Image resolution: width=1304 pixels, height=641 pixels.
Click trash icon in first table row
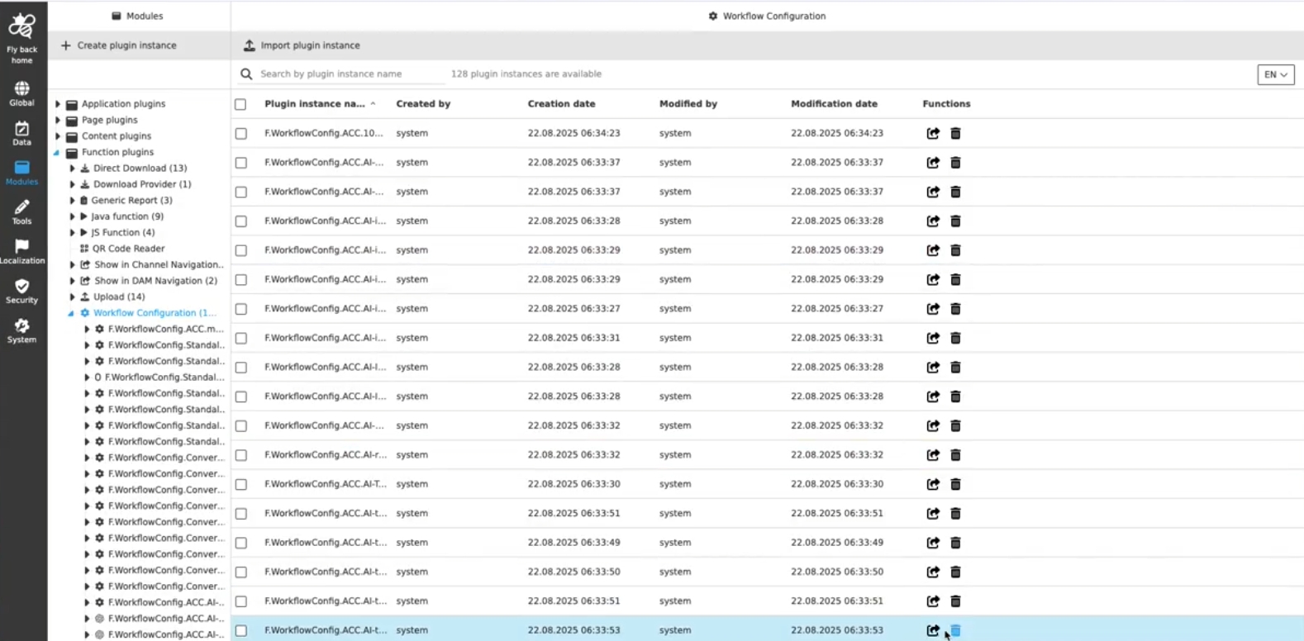click(955, 133)
